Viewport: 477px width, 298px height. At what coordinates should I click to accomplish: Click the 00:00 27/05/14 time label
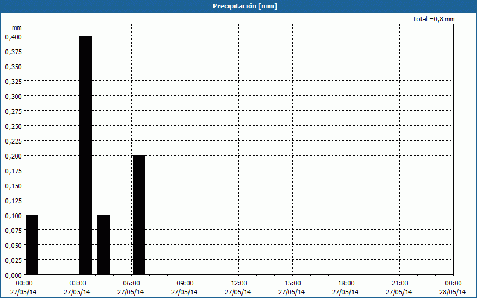click(23, 288)
